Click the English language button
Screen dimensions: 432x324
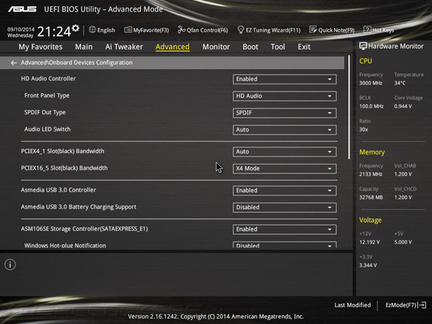102,30
